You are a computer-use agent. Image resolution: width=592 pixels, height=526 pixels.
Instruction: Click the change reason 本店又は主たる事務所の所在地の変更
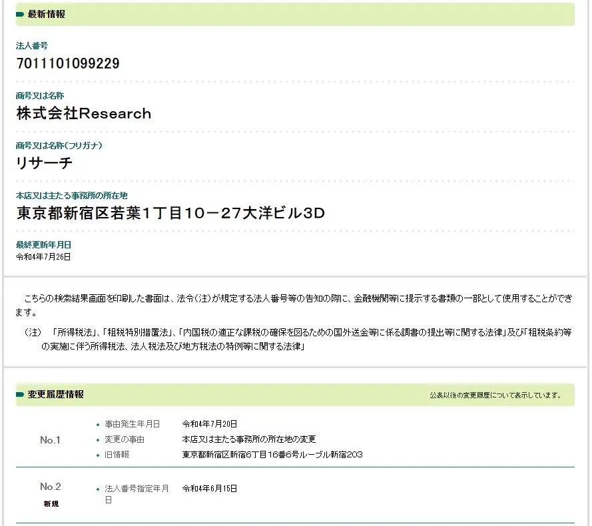[x=249, y=439]
